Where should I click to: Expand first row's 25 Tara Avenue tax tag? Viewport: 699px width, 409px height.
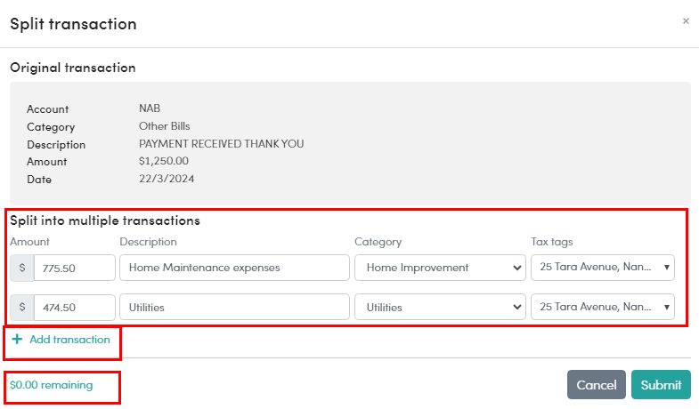coord(603,268)
